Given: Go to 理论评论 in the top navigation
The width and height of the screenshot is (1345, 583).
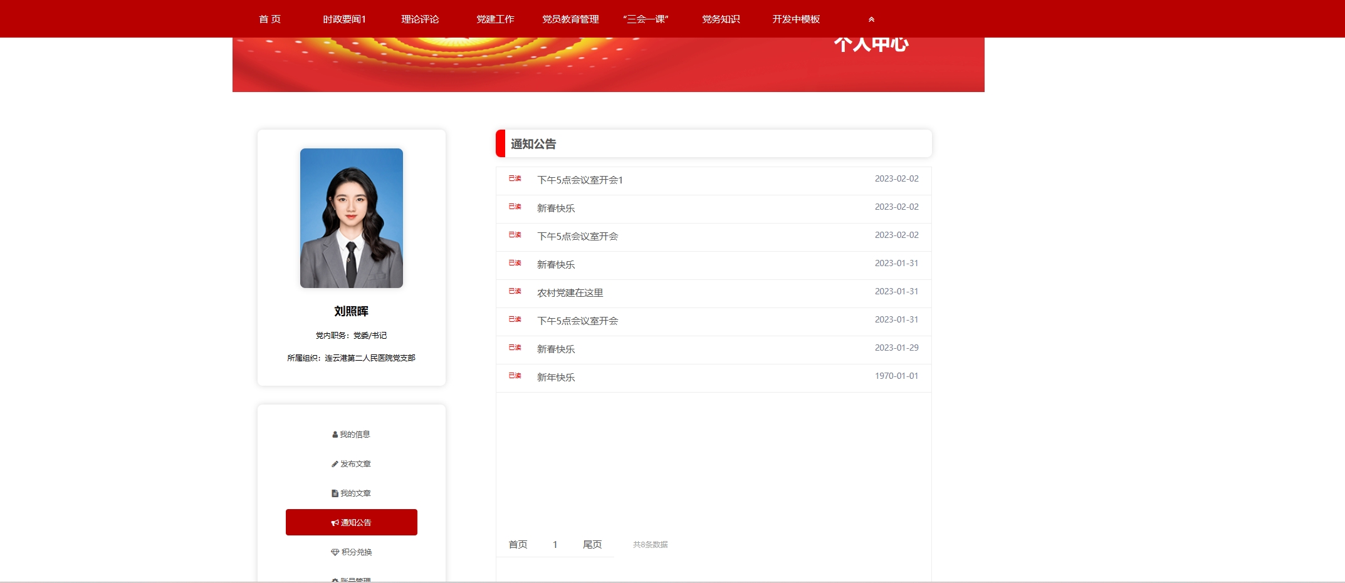Looking at the screenshot, I should (420, 19).
